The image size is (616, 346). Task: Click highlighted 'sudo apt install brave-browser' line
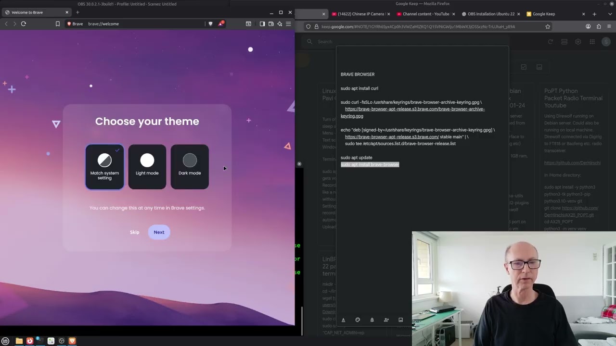click(370, 164)
